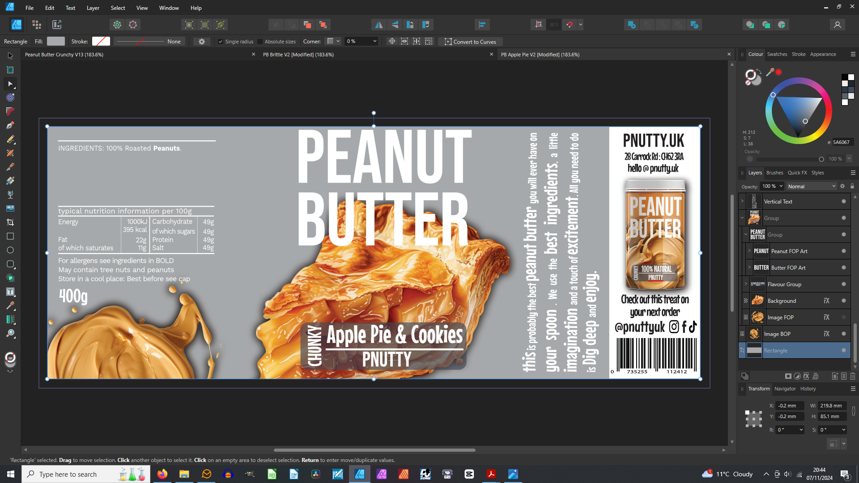Select the Shape Builder tool
Image resolution: width=859 pixels, height=483 pixels.
tap(10, 278)
